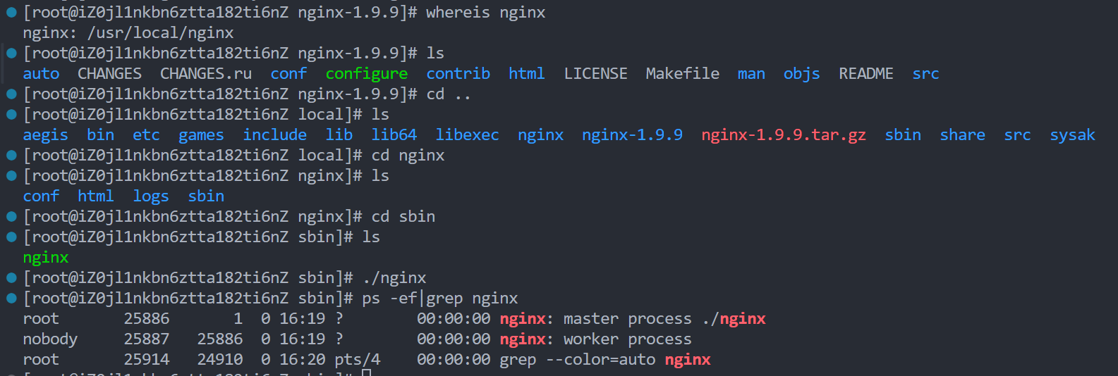This screenshot has height=376, width=1118.
Task: Click the text 'grep --color=auto'
Action: click(x=578, y=360)
